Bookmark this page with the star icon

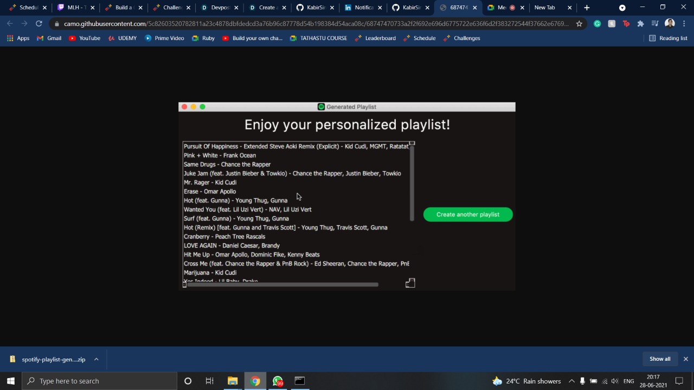click(x=579, y=24)
